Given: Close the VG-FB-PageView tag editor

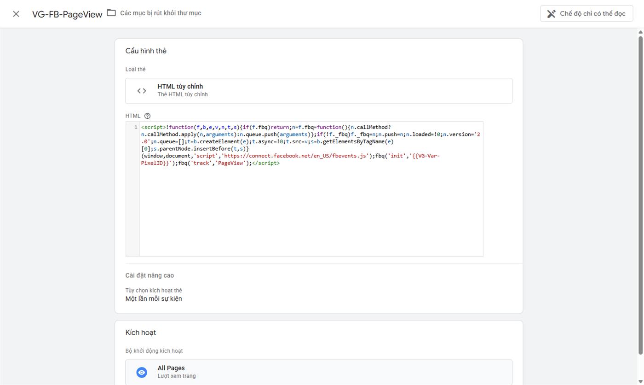Looking at the screenshot, I should (16, 14).
